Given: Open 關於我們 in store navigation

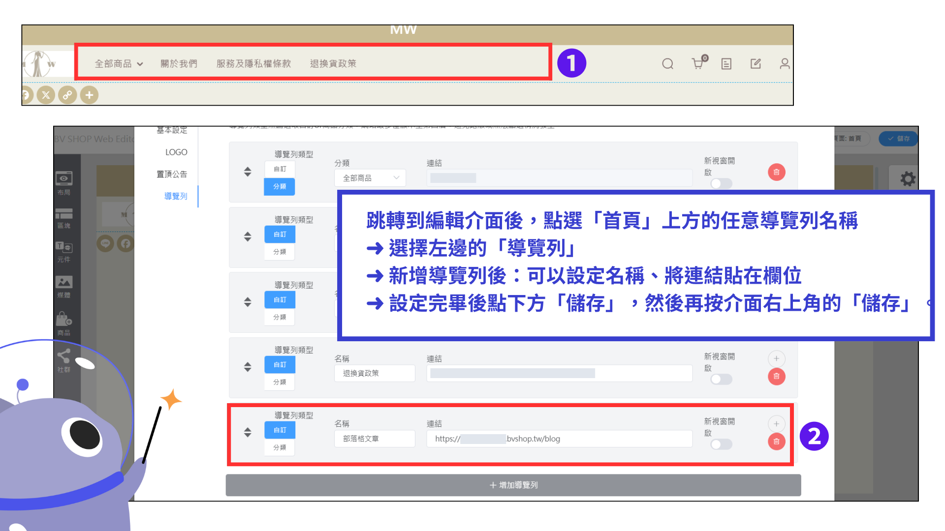Looking at the screenshot, I should click(x=179, y=64).
